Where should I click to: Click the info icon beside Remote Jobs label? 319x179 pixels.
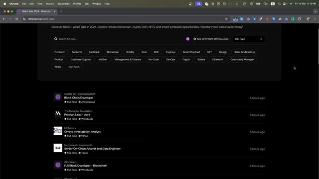[195, 39]
